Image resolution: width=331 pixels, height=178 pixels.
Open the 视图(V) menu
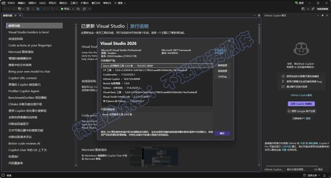point(32,3)
